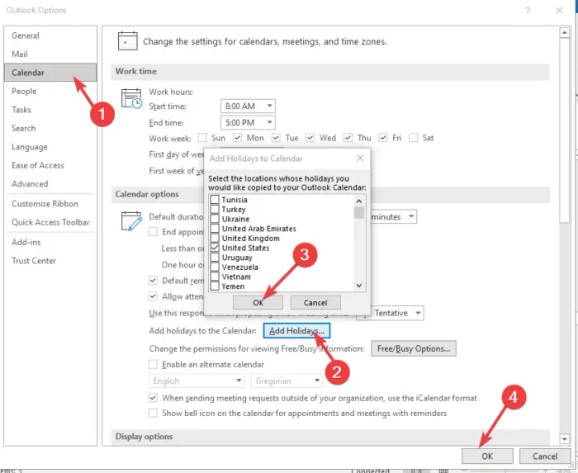Open the Quick Access Toolbar category

click(50, 222)
